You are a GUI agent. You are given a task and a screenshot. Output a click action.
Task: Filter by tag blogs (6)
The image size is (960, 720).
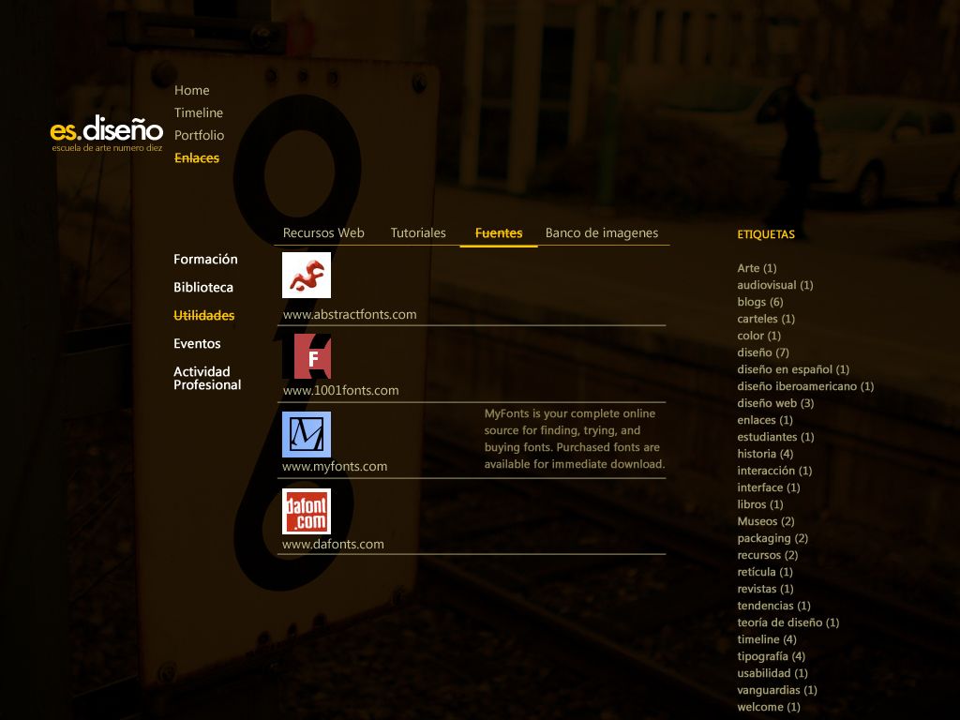759,302
